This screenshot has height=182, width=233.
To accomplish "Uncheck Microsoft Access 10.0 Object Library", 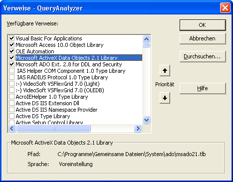I will pyautogui.click(x=11, y=45).
